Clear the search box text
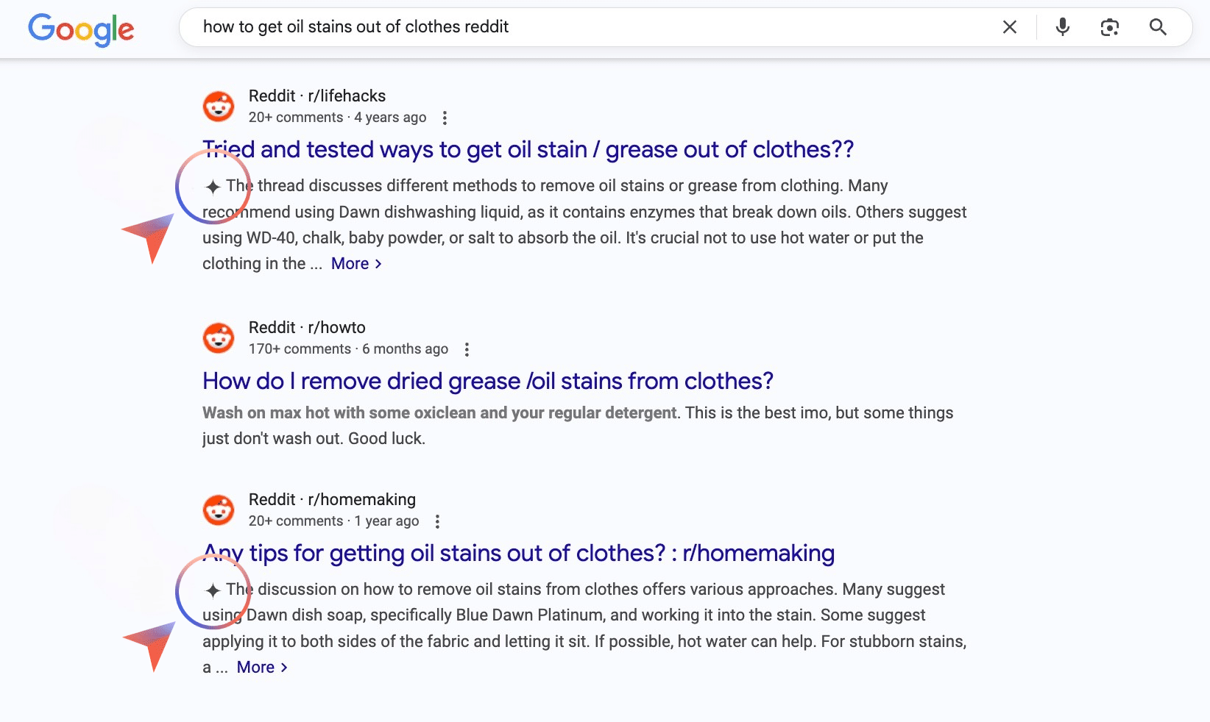Image resolution: width=1210 pixels, height=722 pixels. point(1010,27)
